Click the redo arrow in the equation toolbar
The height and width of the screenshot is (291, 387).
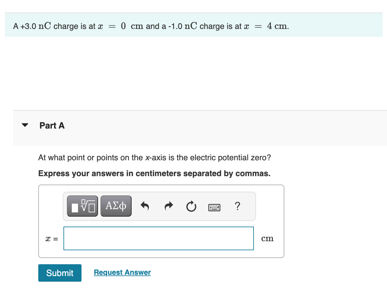(168, 206)
